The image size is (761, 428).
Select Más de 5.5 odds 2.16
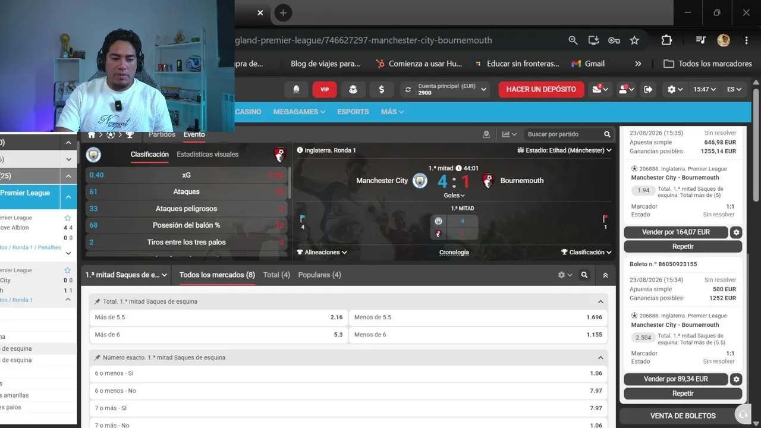click(219, 317)
